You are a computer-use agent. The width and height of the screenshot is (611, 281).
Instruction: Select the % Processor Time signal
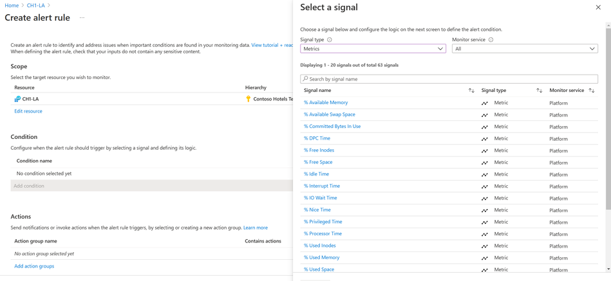[x=323, y=233]
